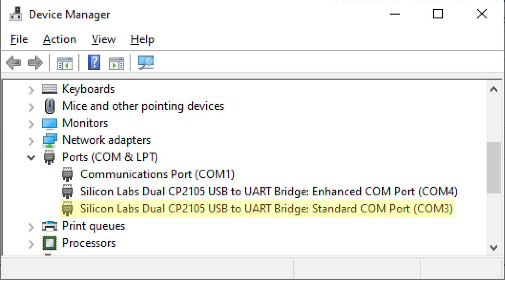This screenshot has height=281, width=505.
Task: Click the scan for hardware changes icon
Action: (146, 63)
